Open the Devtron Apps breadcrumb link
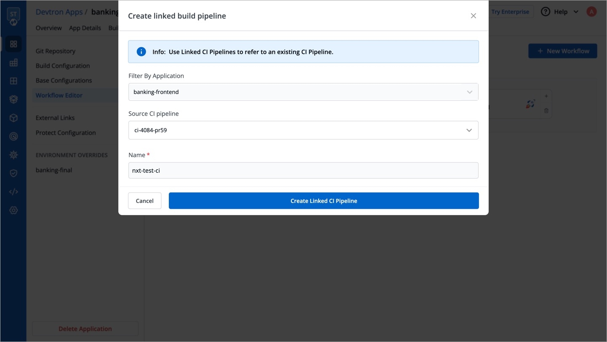Viewport: 607px width, 342px height. tap(59, 12)
